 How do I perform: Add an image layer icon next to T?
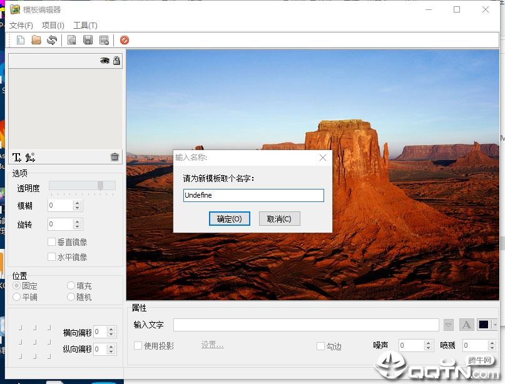30,158
